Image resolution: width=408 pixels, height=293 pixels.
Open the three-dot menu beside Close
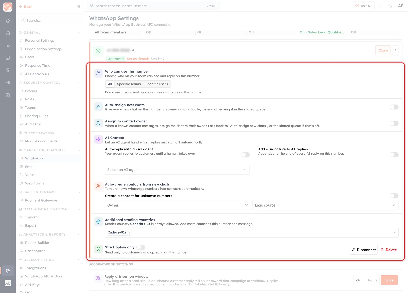coord(395,50)
